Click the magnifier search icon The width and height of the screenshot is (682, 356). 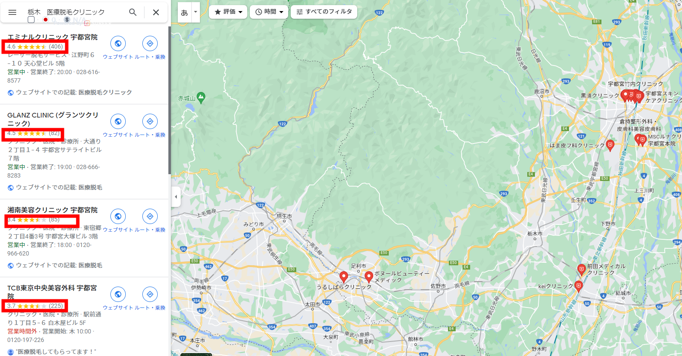point(133,12)
